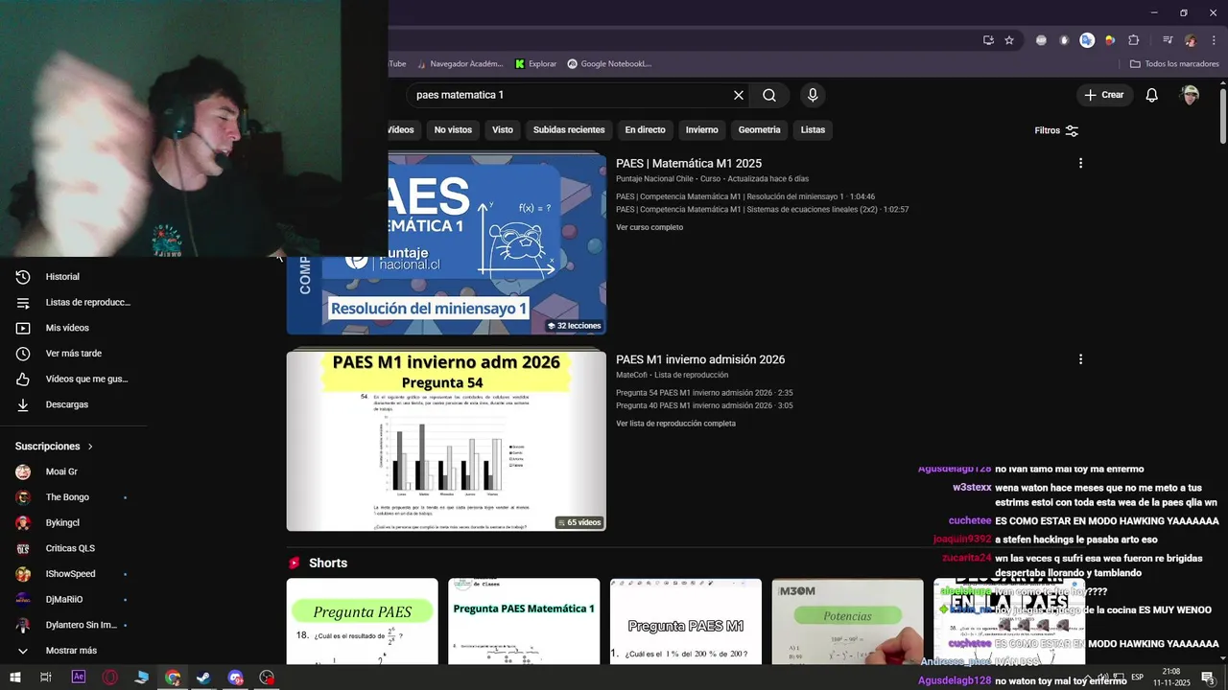1228x690 pixels.
Task: Open PAES | Matemática M1 2025 title
Action: coord(689,164)
